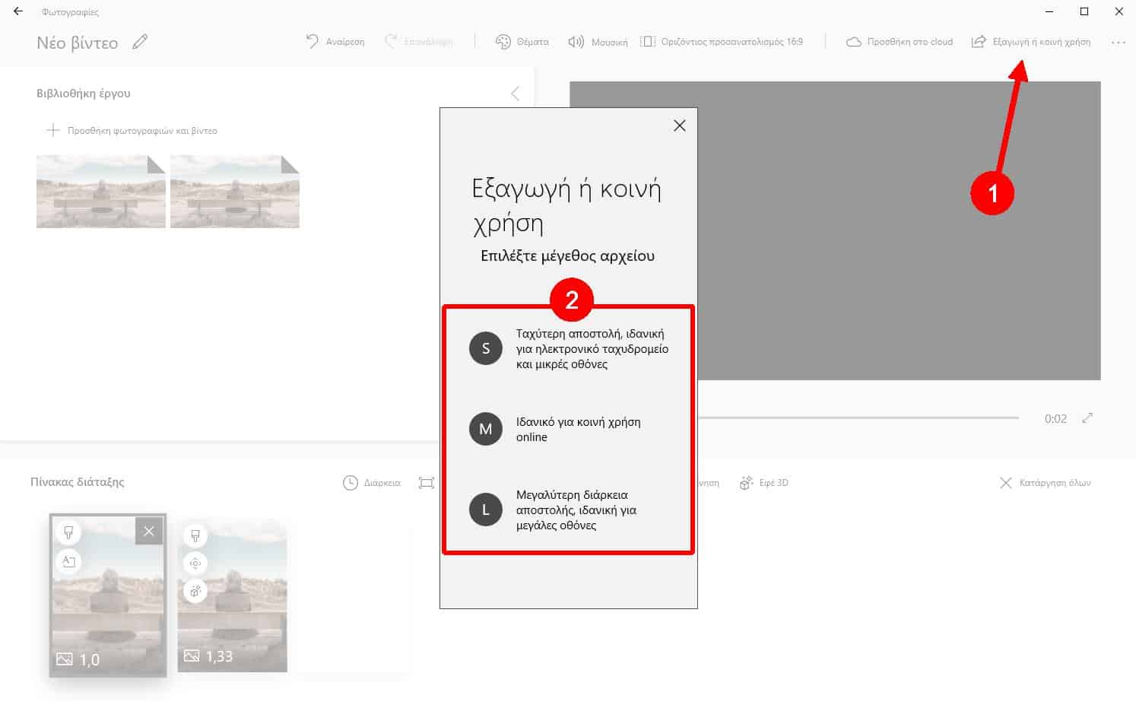Open Εφέ 3D effects on storyboard toolbar

click(764, 483)
